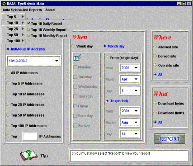Click the large checkmark select-all weekday icon
193x166 pixels.
click(77, 57)
